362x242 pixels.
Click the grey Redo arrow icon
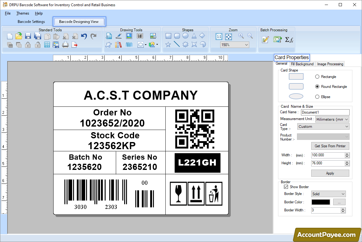pyautogui.click(x=93, y=36)
